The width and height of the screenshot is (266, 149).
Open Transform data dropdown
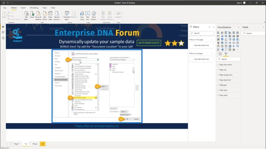67,16
